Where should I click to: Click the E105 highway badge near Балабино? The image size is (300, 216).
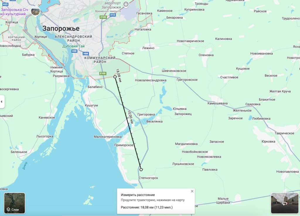click(103, 73)
